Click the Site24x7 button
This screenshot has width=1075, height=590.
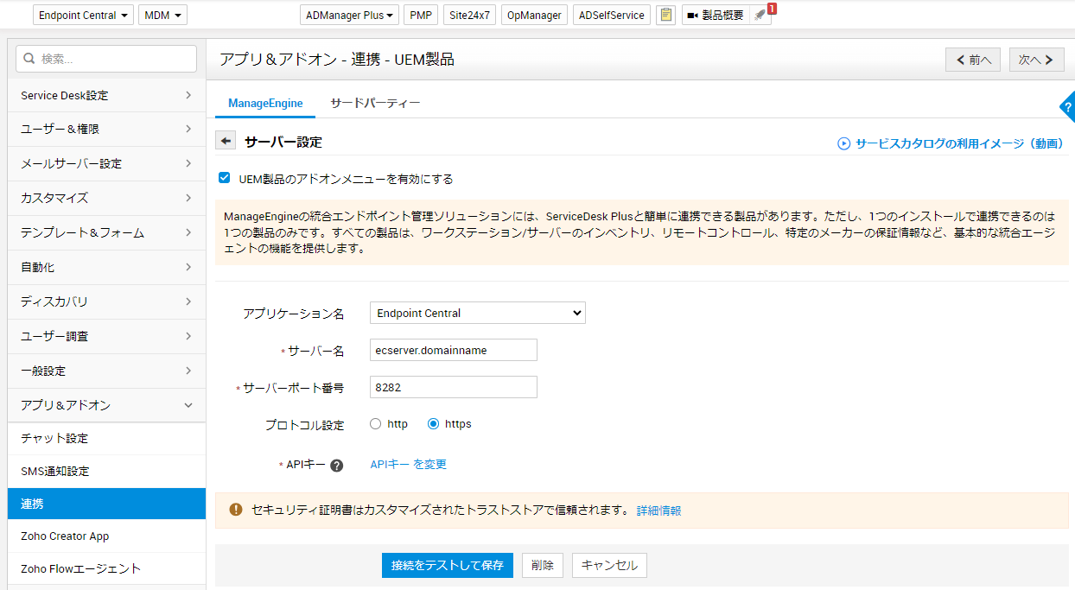tap(469, 16)
